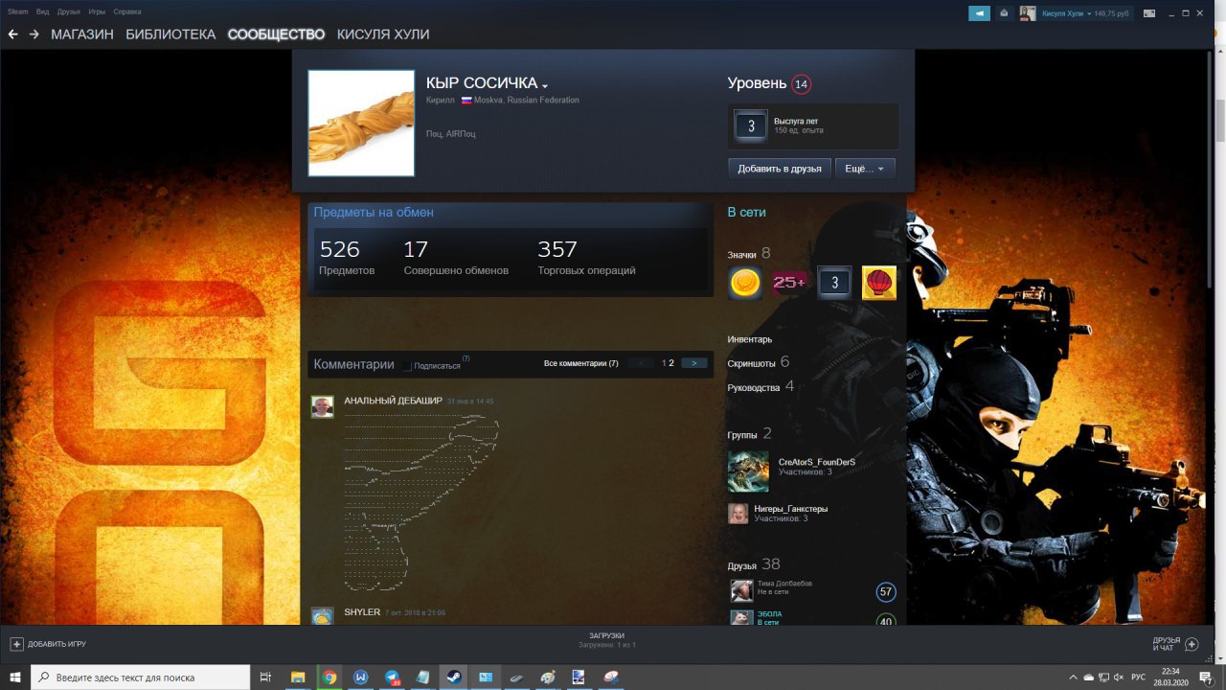Open Friends and Chat plus icon
Image resolution: width=1226 pixels, height=690 pixels.
pyautogui.click(x=1192, y=644)
